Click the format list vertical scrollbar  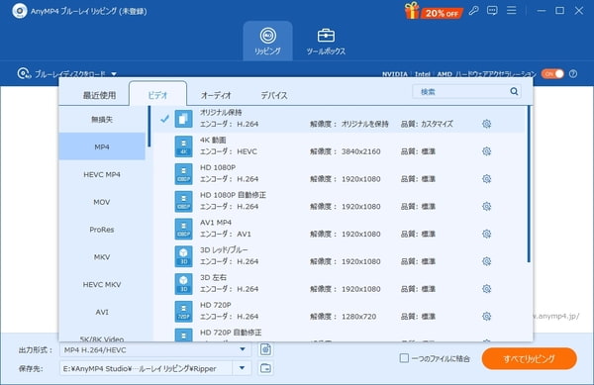(529, 184)
